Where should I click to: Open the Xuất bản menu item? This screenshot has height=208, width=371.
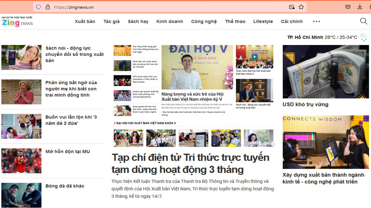[85, 21]
